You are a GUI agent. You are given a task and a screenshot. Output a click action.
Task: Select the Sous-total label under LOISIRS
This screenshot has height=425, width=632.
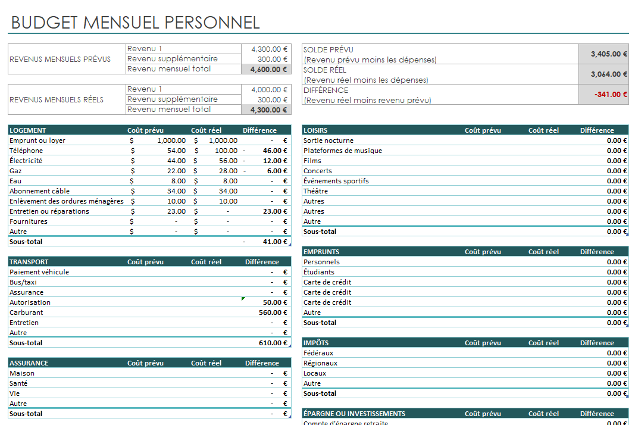coord(320,232)
